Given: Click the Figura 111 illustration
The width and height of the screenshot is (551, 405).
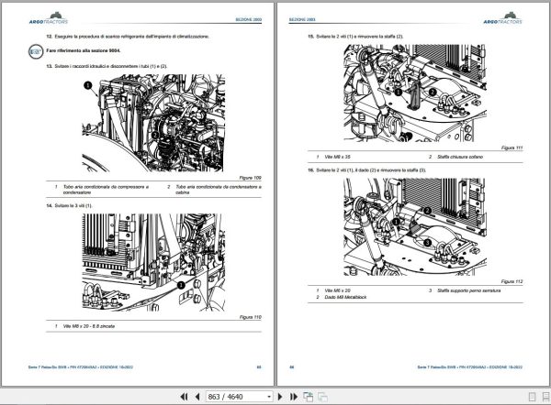Looking at the screenshot, I should [x=415, y=93].
